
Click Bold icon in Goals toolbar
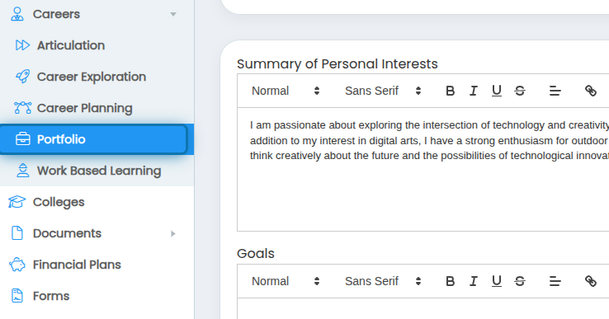(450, 281)
